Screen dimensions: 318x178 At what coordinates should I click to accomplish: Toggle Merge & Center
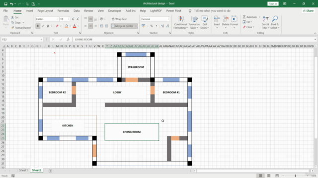pyautogui.click(x=122, y=26)
